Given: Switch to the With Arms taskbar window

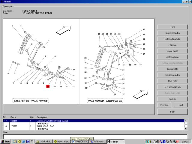Looking at the screenshot, I should 98,142.
